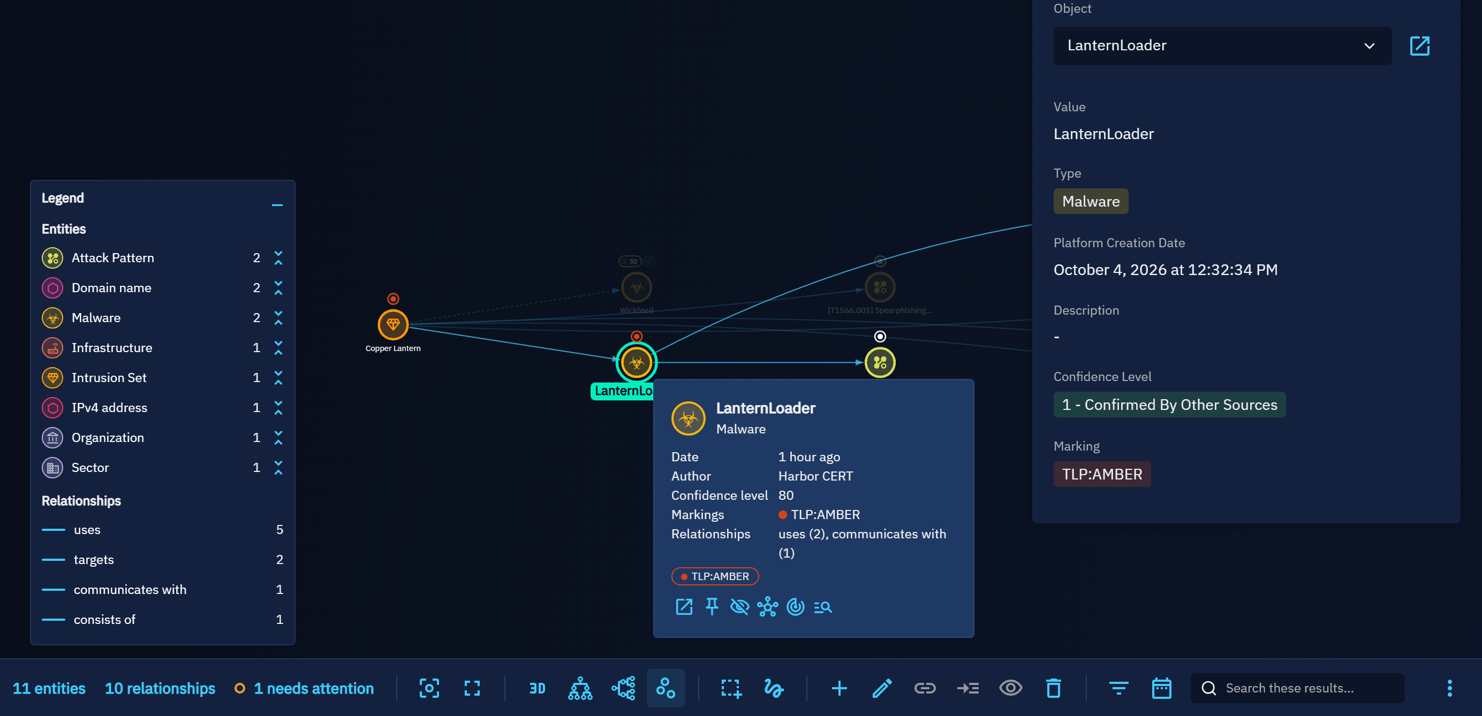Collapse Domain name entities in legend
Image resolution: width=1482 pixels, height=716 pixels.
point(278,287)
